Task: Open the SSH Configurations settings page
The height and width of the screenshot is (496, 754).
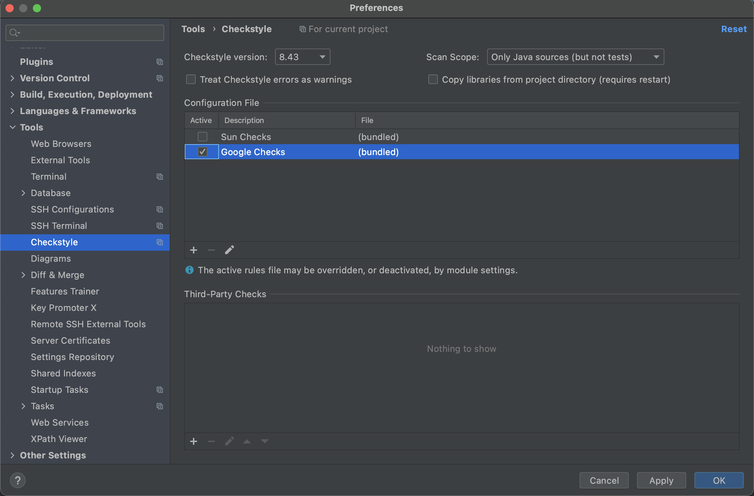Action: click(x=72, y=209)
